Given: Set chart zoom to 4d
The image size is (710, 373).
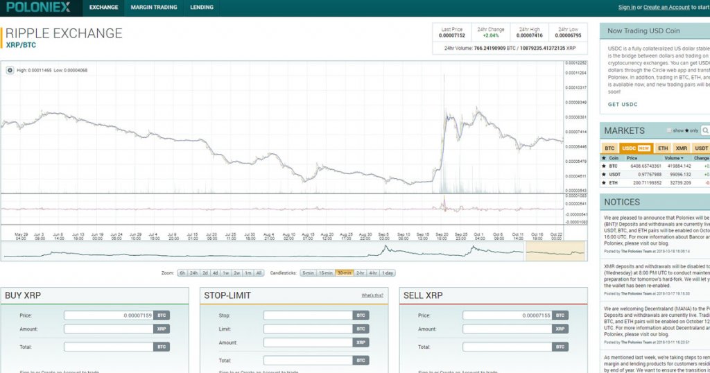Looking at the screenshot, I should 215,273.
